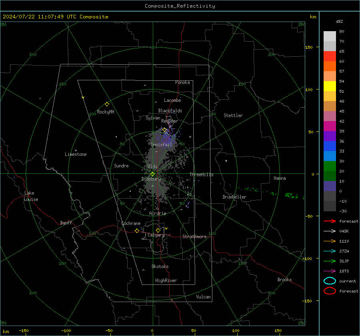Select the indigo 0-10 dBZ swatch
Screen dimensions: 360x336
(x=330, y=186)
